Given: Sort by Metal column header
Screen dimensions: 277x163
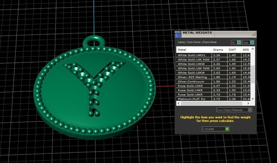Looking at the screenshot, I should (194, 50).
